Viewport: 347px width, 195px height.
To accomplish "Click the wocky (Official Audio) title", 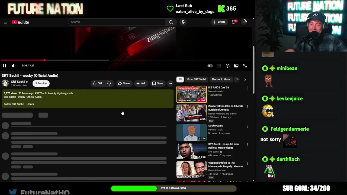I will 30,76.
